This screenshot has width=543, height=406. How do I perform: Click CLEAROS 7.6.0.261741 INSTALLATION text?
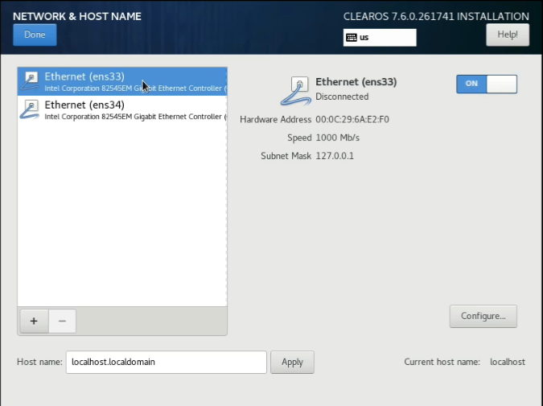[x=436, y=16]
